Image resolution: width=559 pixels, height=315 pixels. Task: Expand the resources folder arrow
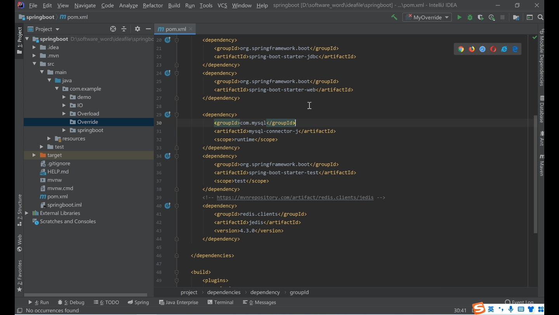pos(49,138)
